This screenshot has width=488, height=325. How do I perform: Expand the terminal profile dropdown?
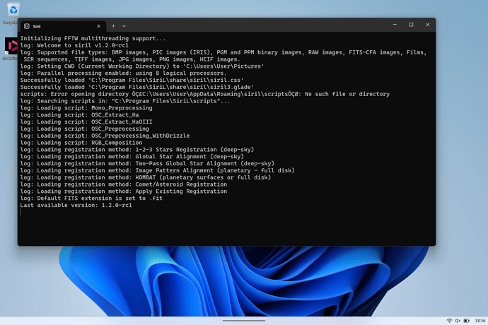(x=124, y=26)
